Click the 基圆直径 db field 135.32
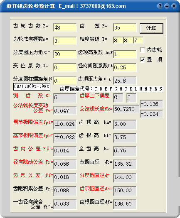 click(125, 164)
